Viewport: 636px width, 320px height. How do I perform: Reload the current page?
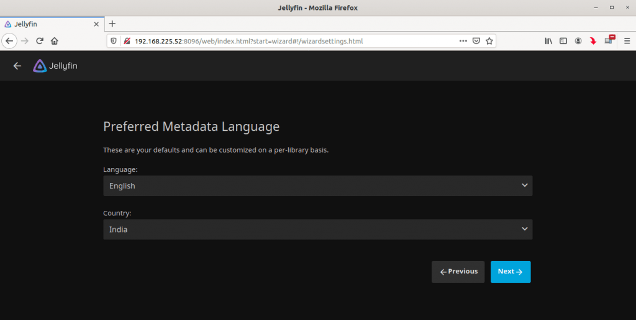tap(40, 41)
